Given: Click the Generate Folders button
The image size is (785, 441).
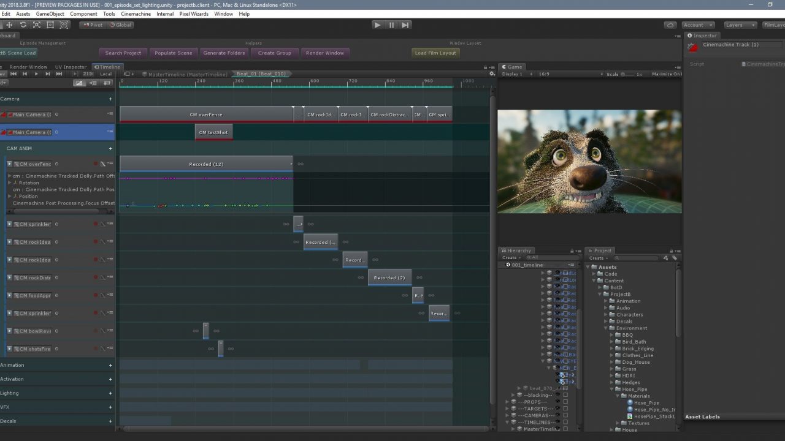Looking at the screenshot, I should (x=224, y=53).
